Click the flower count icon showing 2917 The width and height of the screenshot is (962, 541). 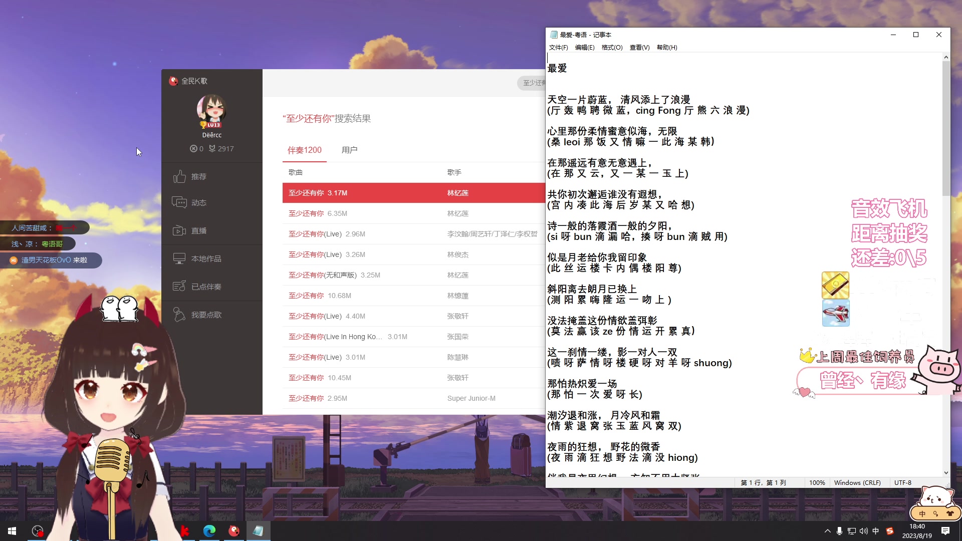(x=212, y=148)
